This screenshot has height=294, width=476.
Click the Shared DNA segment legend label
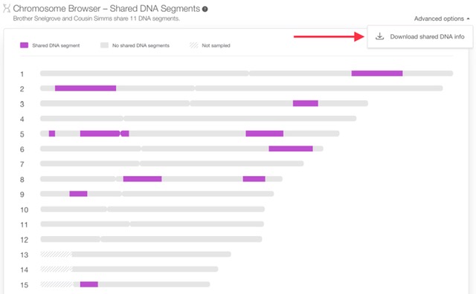[x=56, y=45]
